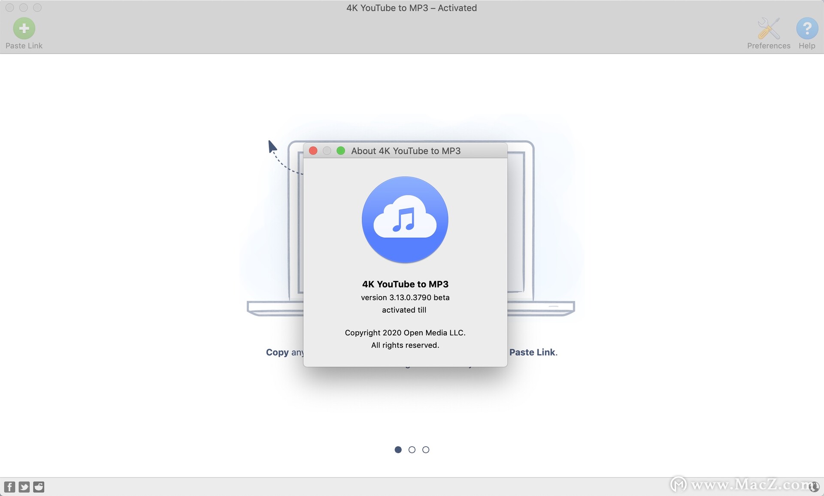Open the Reddit page from status bar
The width and height of the screenshot is (824, 496).
click(39, 487)
